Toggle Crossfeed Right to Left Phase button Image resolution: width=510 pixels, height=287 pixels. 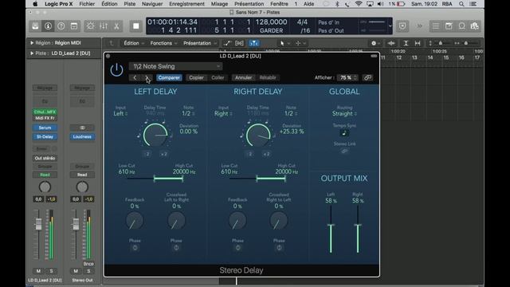tap(279, 248)
